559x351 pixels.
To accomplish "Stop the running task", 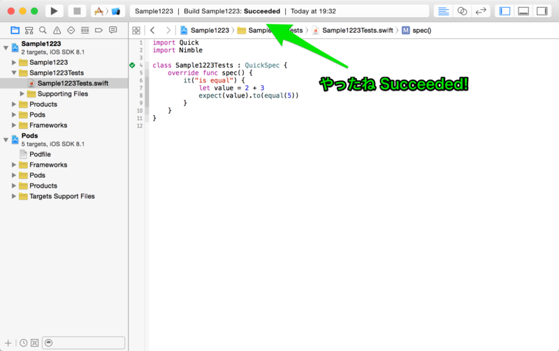I will 77,11.
